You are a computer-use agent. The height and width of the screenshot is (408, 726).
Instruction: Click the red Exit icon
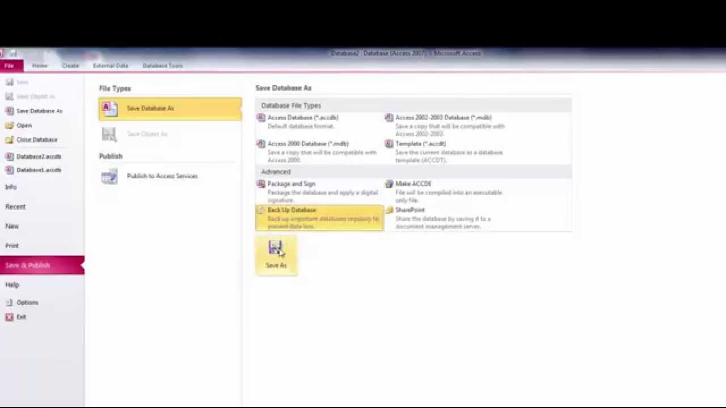[x=9, y=317]
